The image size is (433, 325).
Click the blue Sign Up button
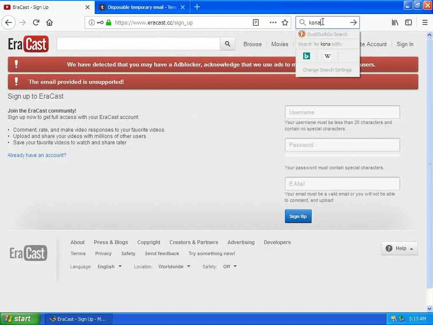pyautogui.click(x=298, y=216)
